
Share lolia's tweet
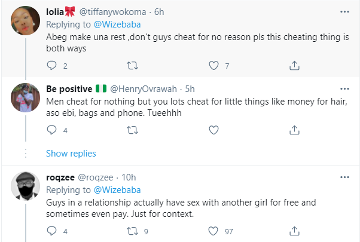tap(294, 65)
